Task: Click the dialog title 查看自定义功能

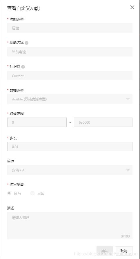Action: 23,8
